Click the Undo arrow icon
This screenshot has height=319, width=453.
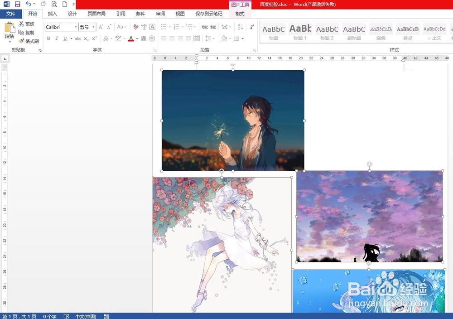pyautogui.click(x=28, y=4)
